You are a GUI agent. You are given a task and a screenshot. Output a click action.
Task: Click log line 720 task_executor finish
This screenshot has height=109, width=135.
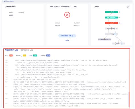(x=67, y=100)
